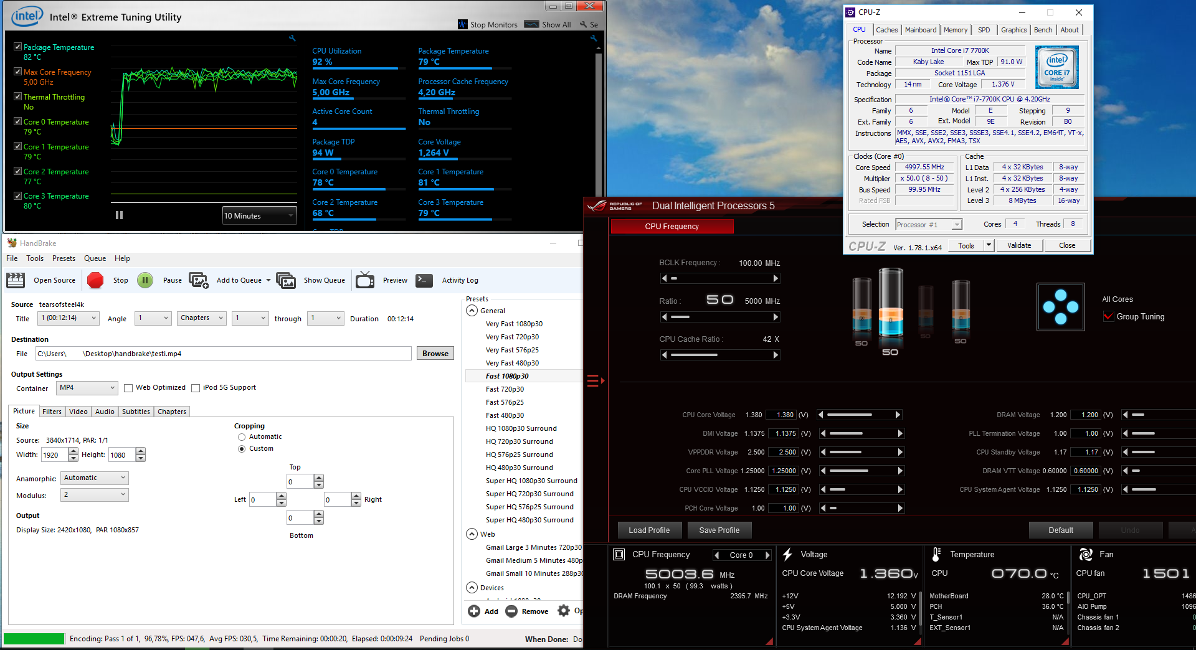This screenshot has width=1196, height=650.
Task: Click the Width input field
Action: pyautogui.click(x=55, y=455)
